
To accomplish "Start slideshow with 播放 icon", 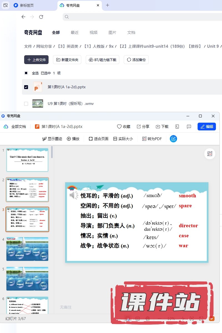I will (x=69, y=139).
